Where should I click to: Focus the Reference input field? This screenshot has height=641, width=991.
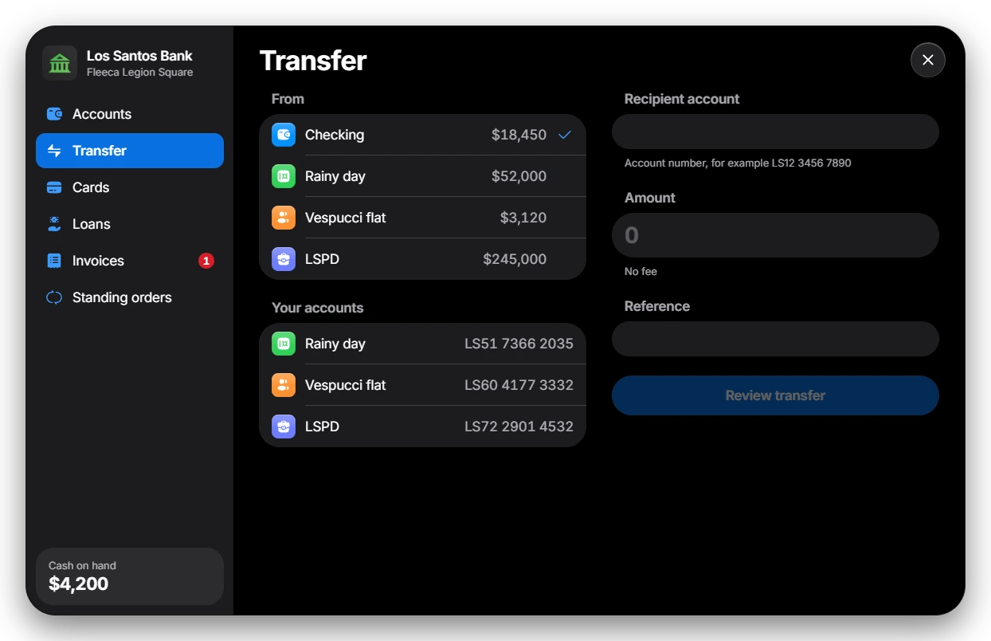coord(775,339)
